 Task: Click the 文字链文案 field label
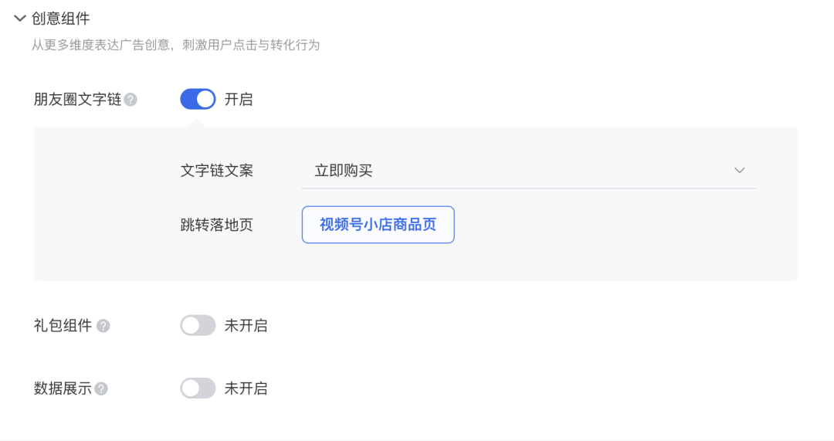(216, 171)
